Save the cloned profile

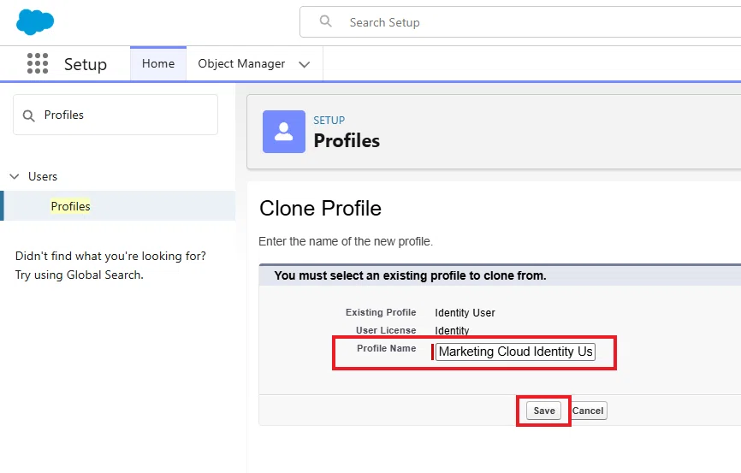(x=544, y=411)
